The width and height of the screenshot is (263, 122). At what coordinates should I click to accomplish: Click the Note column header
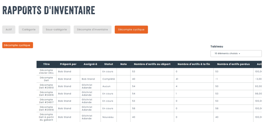point(124,64)
